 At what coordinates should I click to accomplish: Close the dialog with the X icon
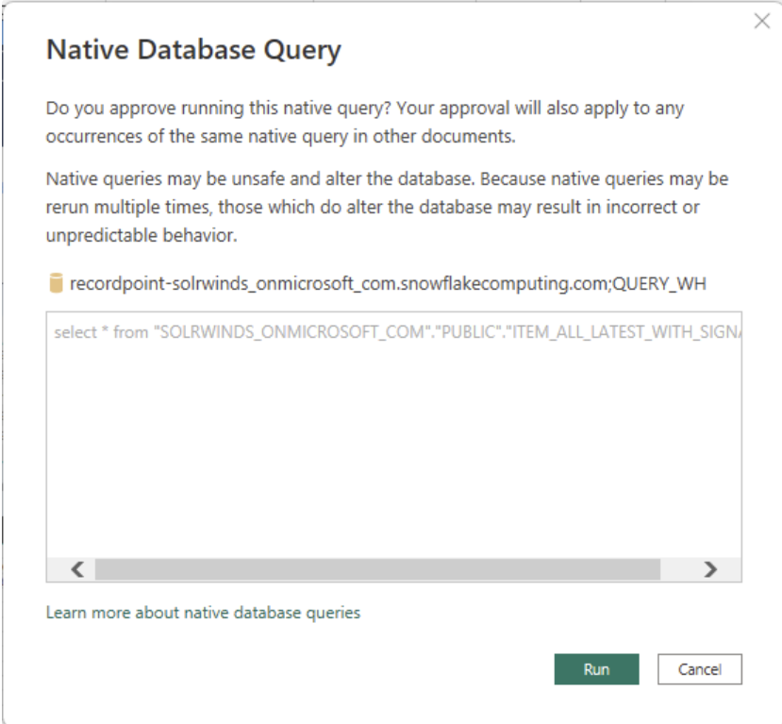762,21
